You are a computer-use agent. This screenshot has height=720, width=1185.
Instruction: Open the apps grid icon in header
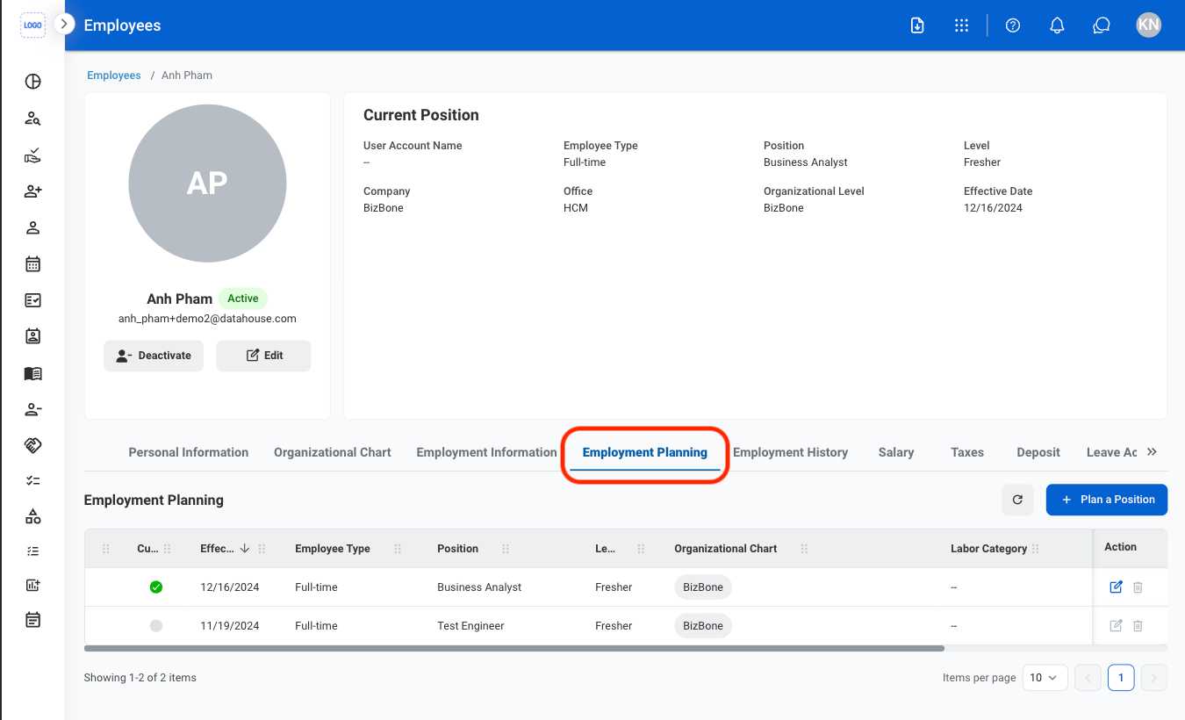coord(961,25)
